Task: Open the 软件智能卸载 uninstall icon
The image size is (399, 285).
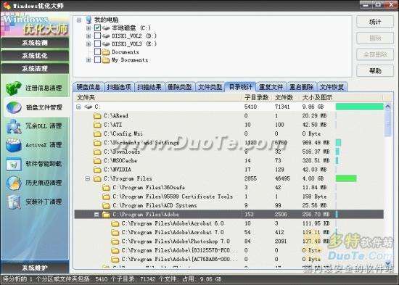Action: [x=14, y=164]
